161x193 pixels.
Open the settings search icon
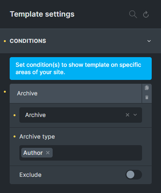click(133, 14)
